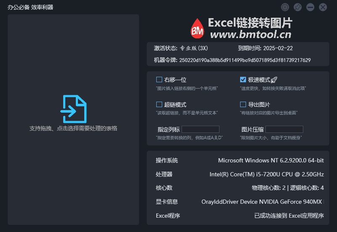The height and width of the screenshot is (232, 337).
Task: Click the Excel程序 row label
Action: [x=168, y=216]
